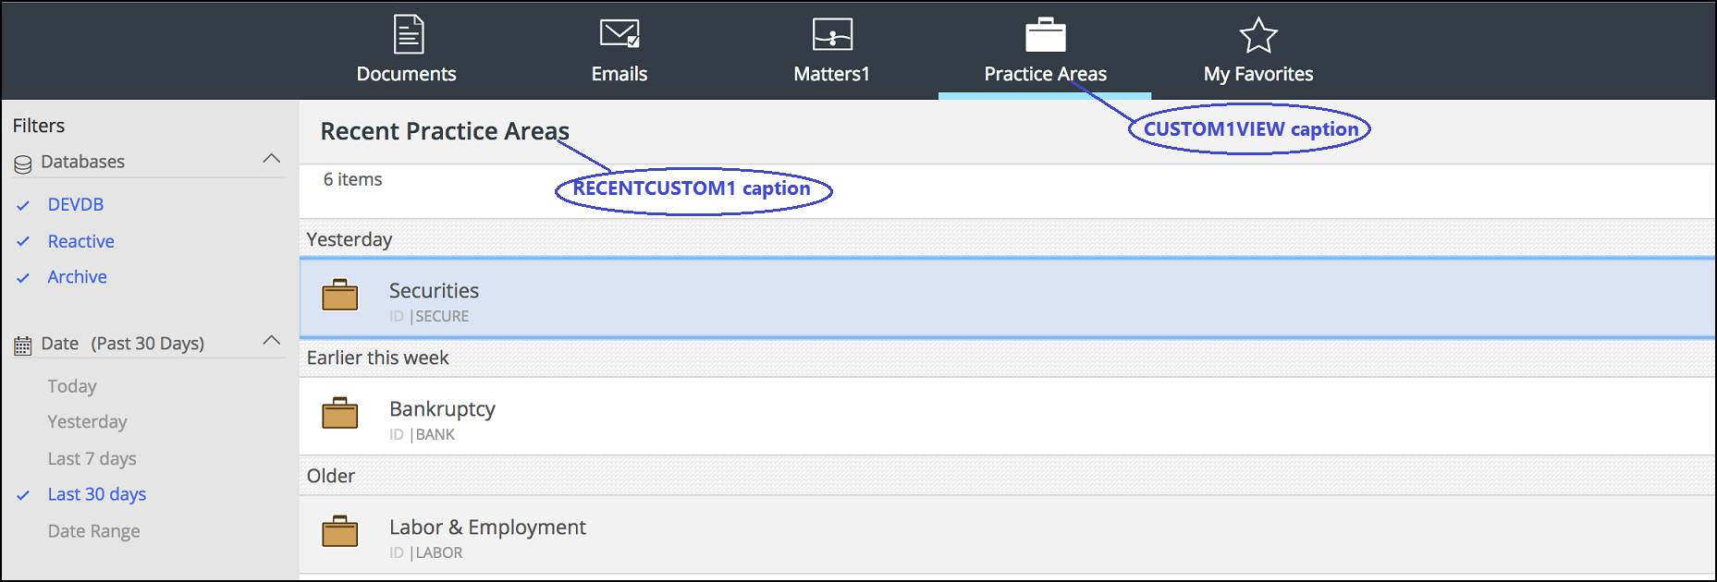Screen dimensions: 1717x582
Task: Click the Documents page icon
Action: [408, 35]
